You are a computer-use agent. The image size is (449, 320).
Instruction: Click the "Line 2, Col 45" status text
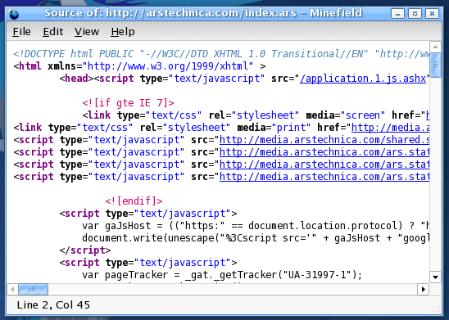pos(53,304)
